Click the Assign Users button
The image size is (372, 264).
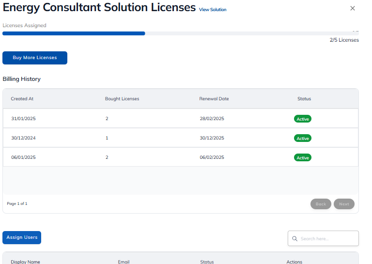coord(22,237)
